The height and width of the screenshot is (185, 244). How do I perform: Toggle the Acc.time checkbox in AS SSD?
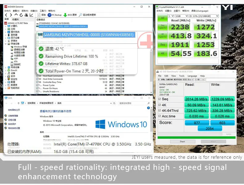pos(159,116)
